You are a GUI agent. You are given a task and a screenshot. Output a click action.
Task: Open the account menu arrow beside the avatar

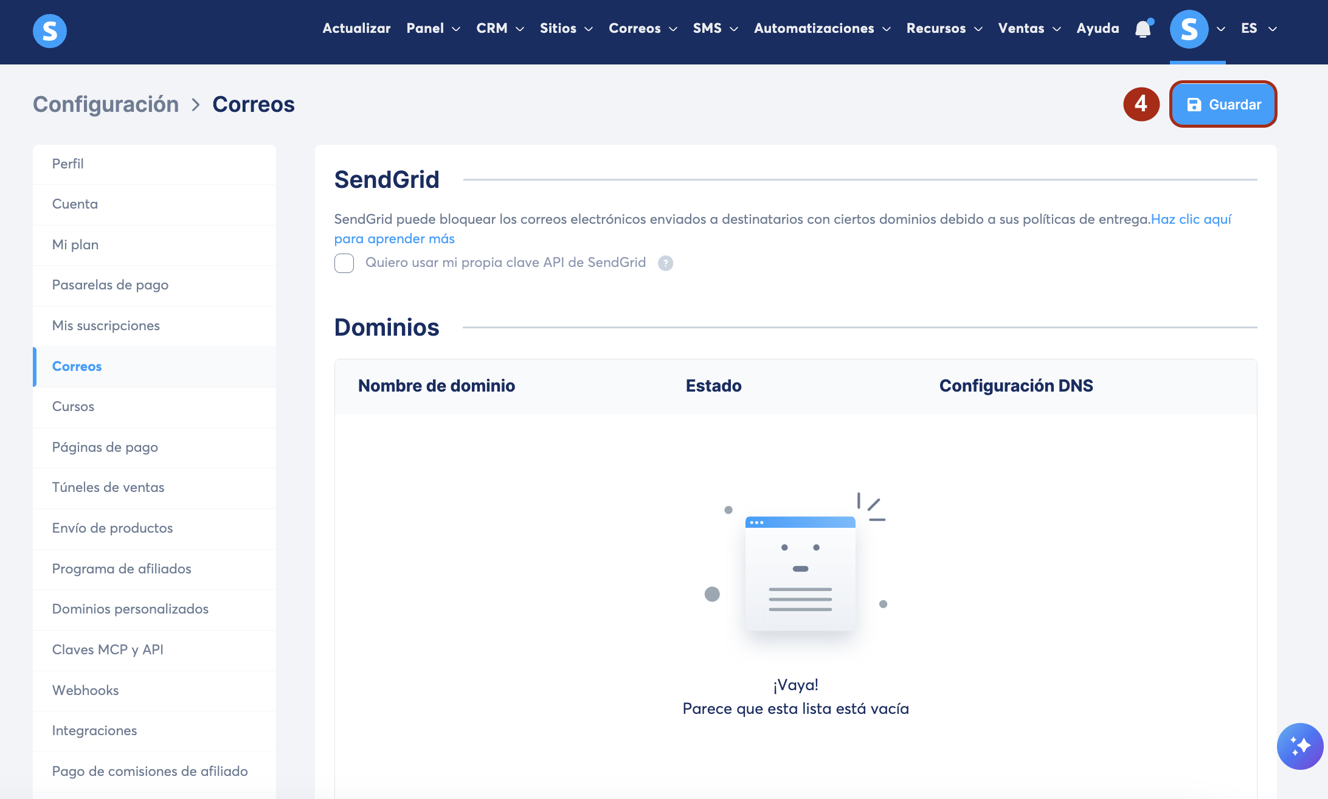pyautogui.click(x=1221, y=29)
